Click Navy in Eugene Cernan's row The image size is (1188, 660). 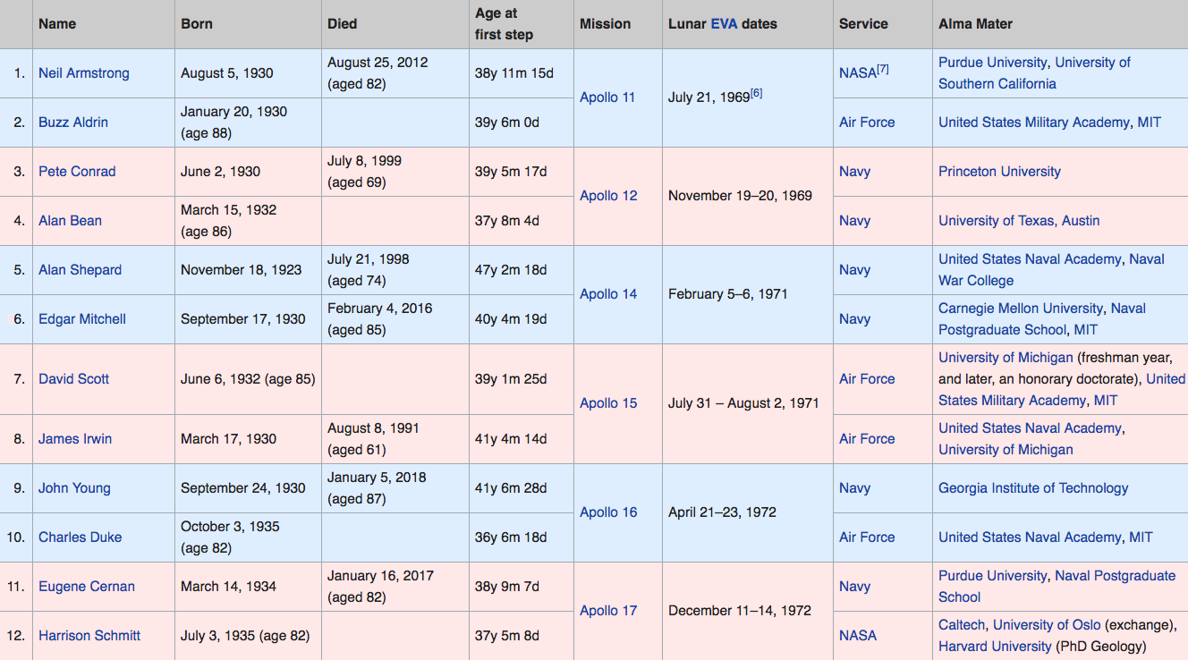point(854,587)
